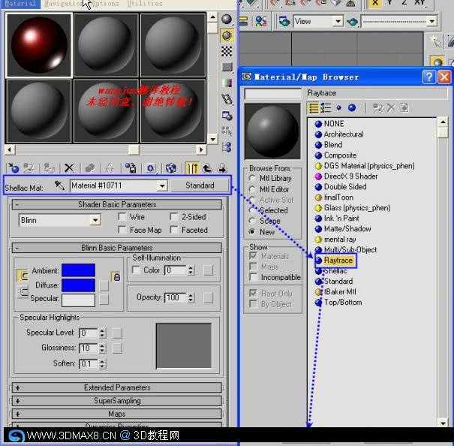Select the Selected radio button
Image resolution: width=454 pixels, height=446 pixels.
(x=252, y=210)
